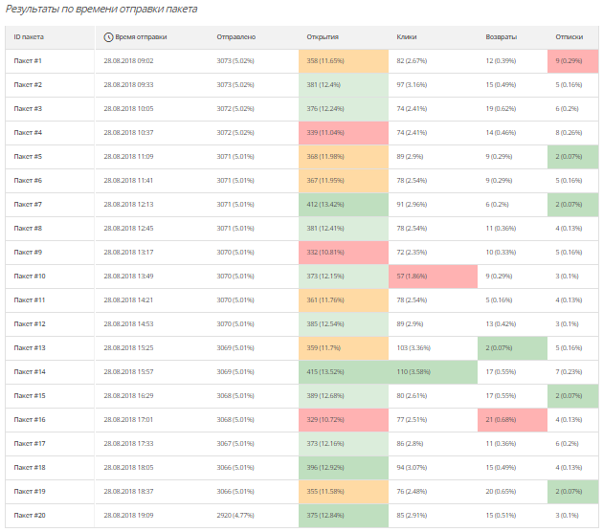Sort by the ID пакета column header
Screen dimensions: 603x532
click(x=29, y=37)
